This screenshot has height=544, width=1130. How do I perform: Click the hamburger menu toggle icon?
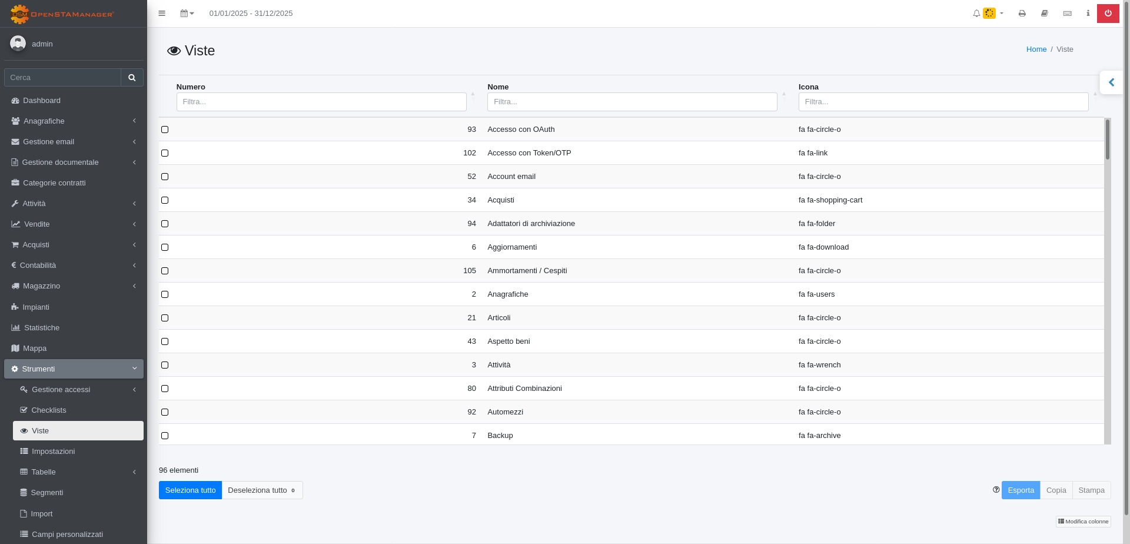point(162,13)
